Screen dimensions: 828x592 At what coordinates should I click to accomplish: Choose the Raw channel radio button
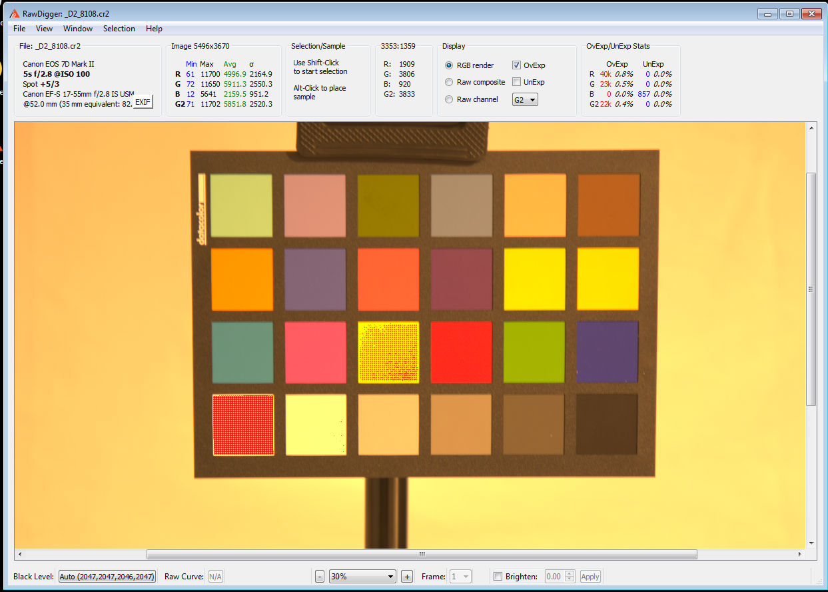450,99
